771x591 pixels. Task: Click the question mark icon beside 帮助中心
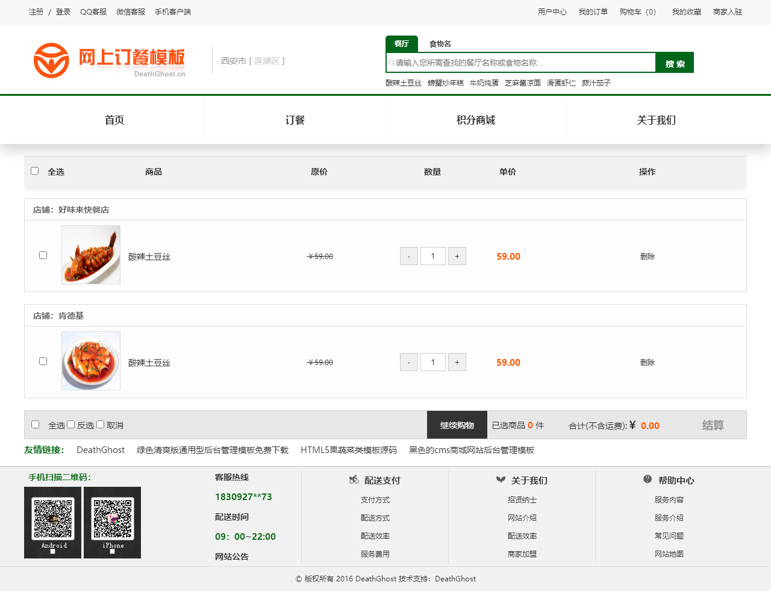[648, 480]
